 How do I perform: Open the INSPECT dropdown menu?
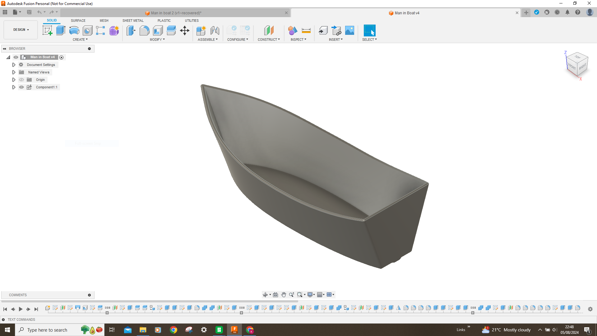[298, 40]
